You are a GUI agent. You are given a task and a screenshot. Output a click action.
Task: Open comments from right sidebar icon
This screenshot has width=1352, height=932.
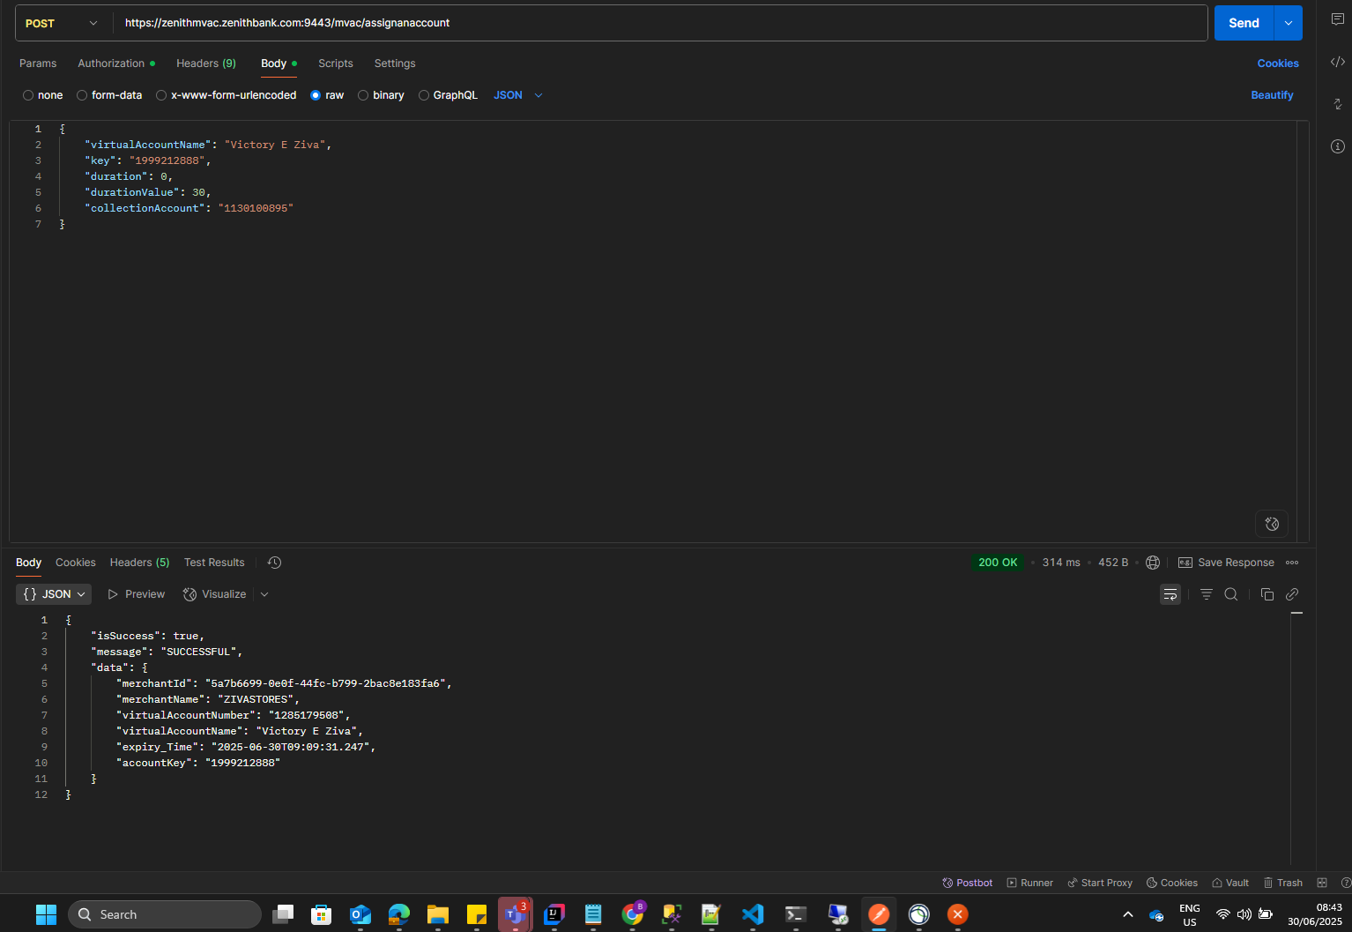coord(1337,19)
